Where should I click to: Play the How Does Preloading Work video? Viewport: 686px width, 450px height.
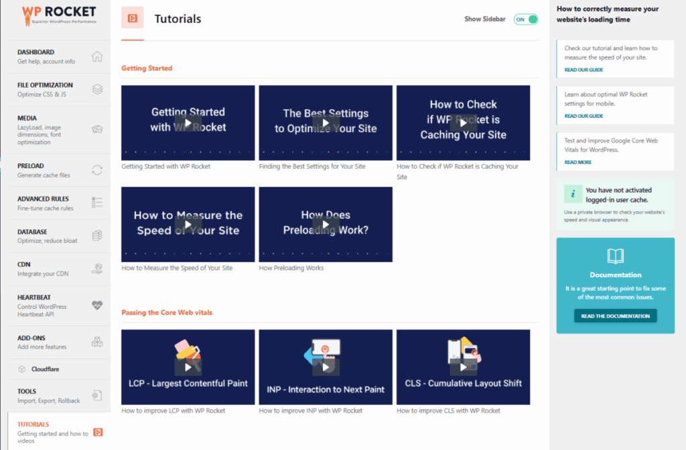tap(326, 224)
